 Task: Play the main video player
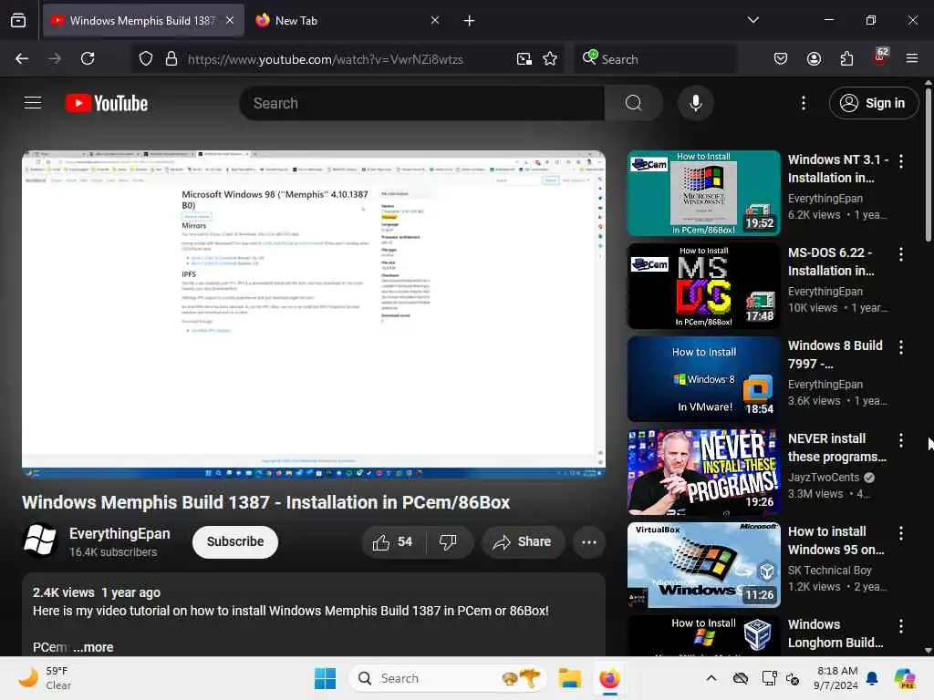[314, 314]
